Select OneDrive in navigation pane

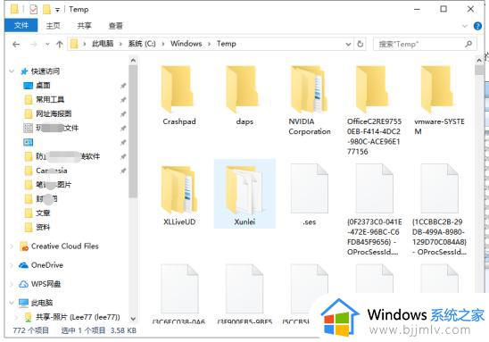[47, 265]
